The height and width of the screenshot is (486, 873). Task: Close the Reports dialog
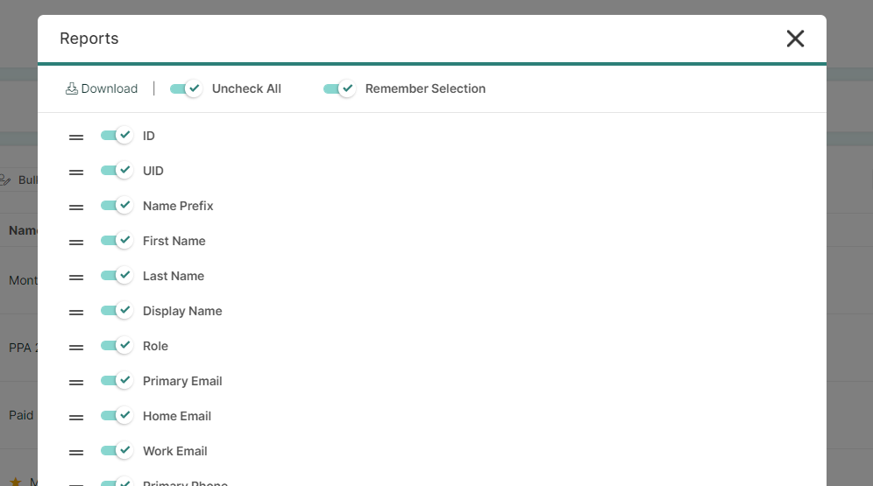(x=795, y=39)
